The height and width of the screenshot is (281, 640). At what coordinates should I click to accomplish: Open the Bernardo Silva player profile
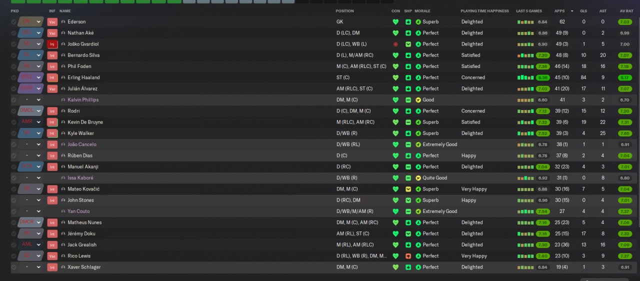tap(83, 55)
